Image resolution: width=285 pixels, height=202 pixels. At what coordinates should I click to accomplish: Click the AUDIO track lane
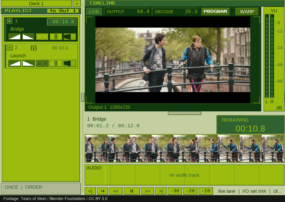184,175
